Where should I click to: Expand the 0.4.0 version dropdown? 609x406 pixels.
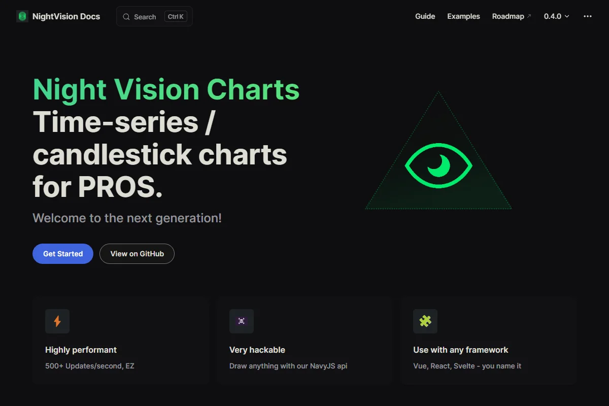(x=557, y=16)
